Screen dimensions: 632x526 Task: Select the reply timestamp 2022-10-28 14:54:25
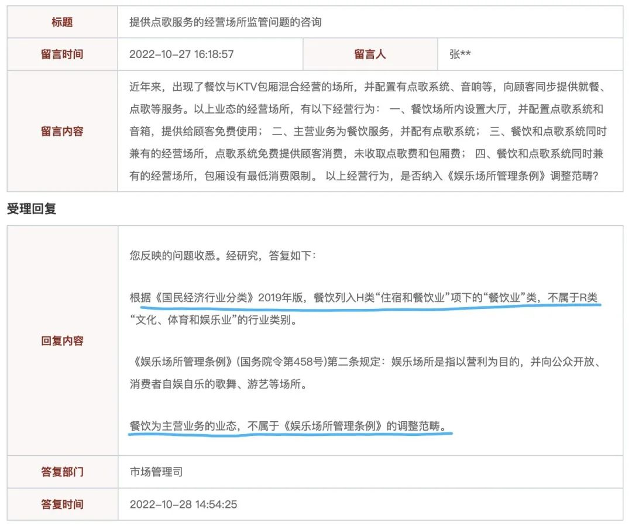(x=183, y=504)
